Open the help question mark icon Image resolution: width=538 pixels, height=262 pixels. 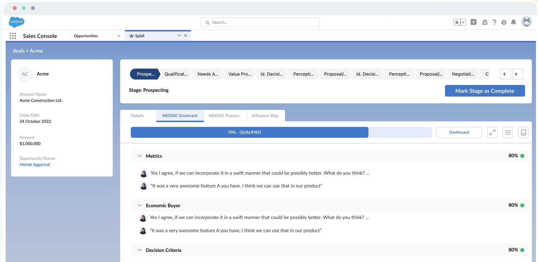(494, 22)
